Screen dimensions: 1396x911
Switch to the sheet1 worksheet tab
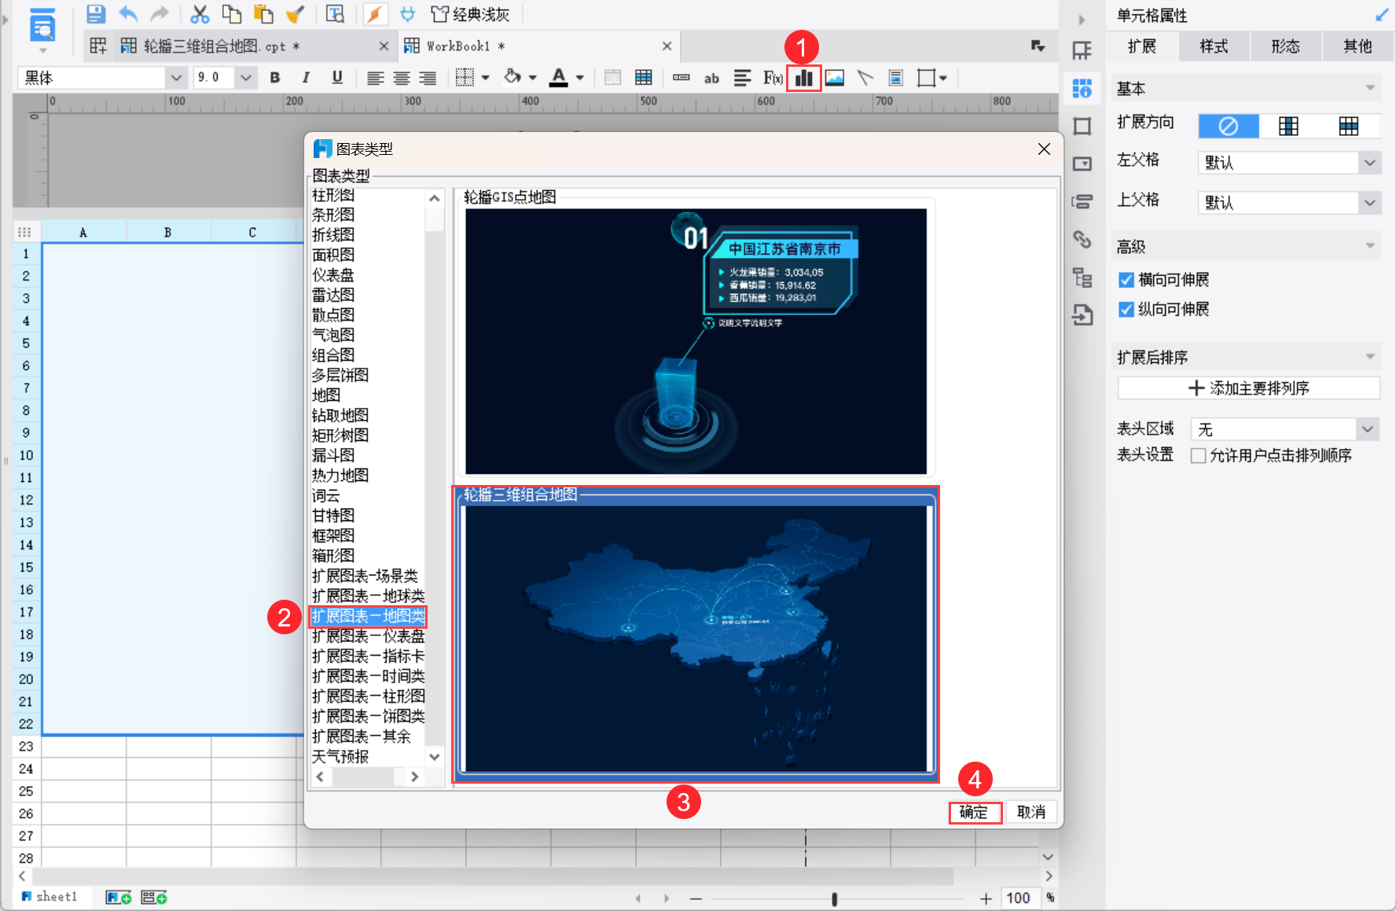click(x=50, y=897)
